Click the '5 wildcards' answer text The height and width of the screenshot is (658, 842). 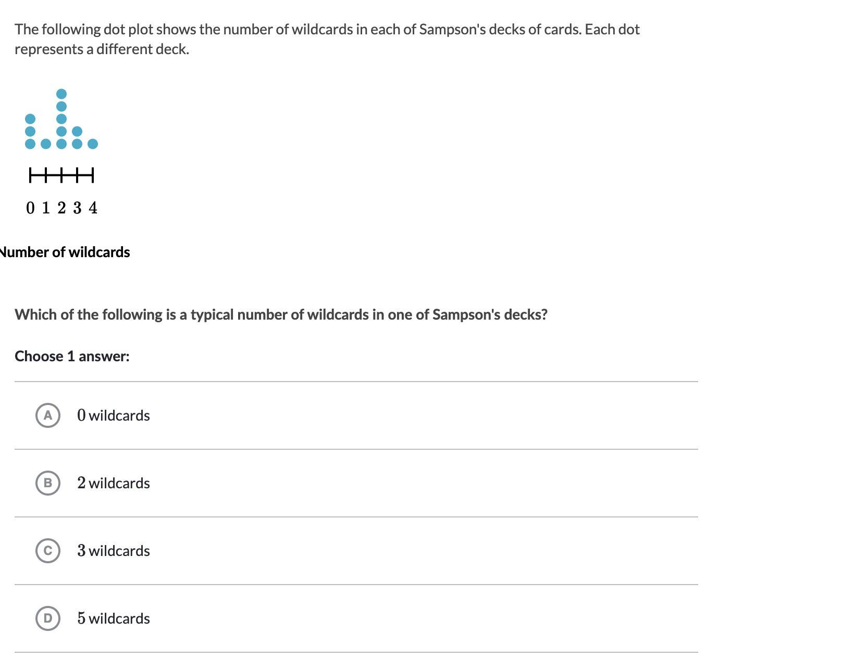click(114, 618)
